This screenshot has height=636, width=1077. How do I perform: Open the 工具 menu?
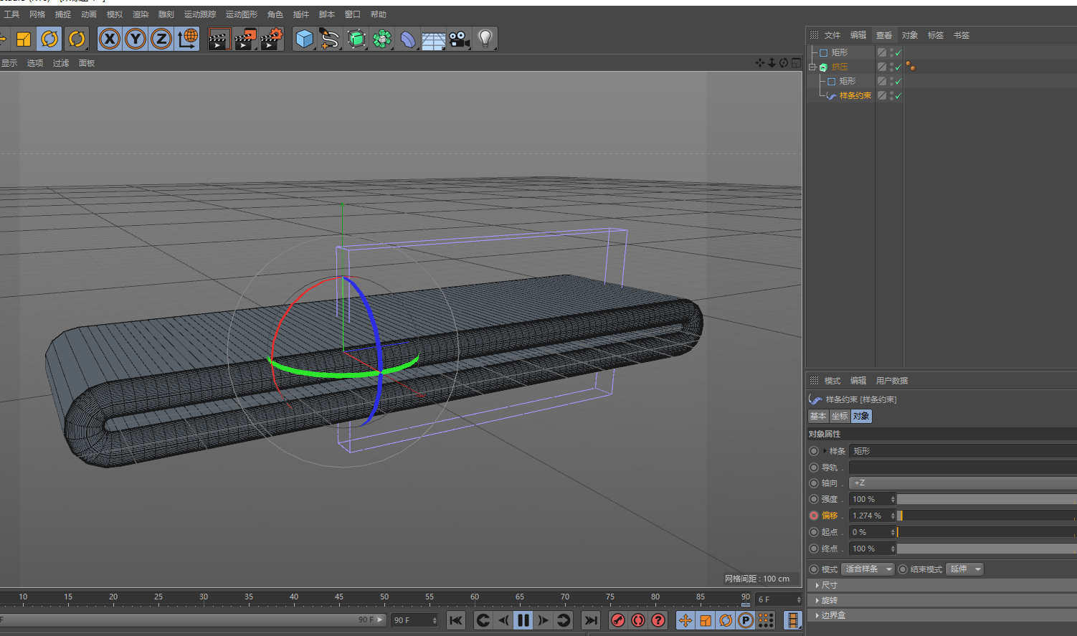[11, 14]
